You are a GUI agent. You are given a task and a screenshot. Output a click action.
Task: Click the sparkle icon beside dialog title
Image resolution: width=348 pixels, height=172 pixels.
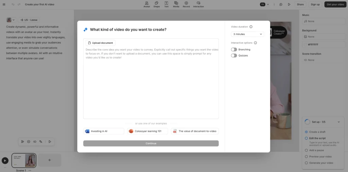85,30
